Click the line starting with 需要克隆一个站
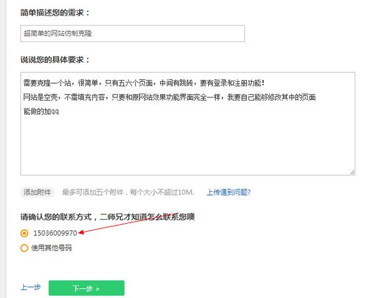The width and height of the screenshot is (374, 298). 144,83
